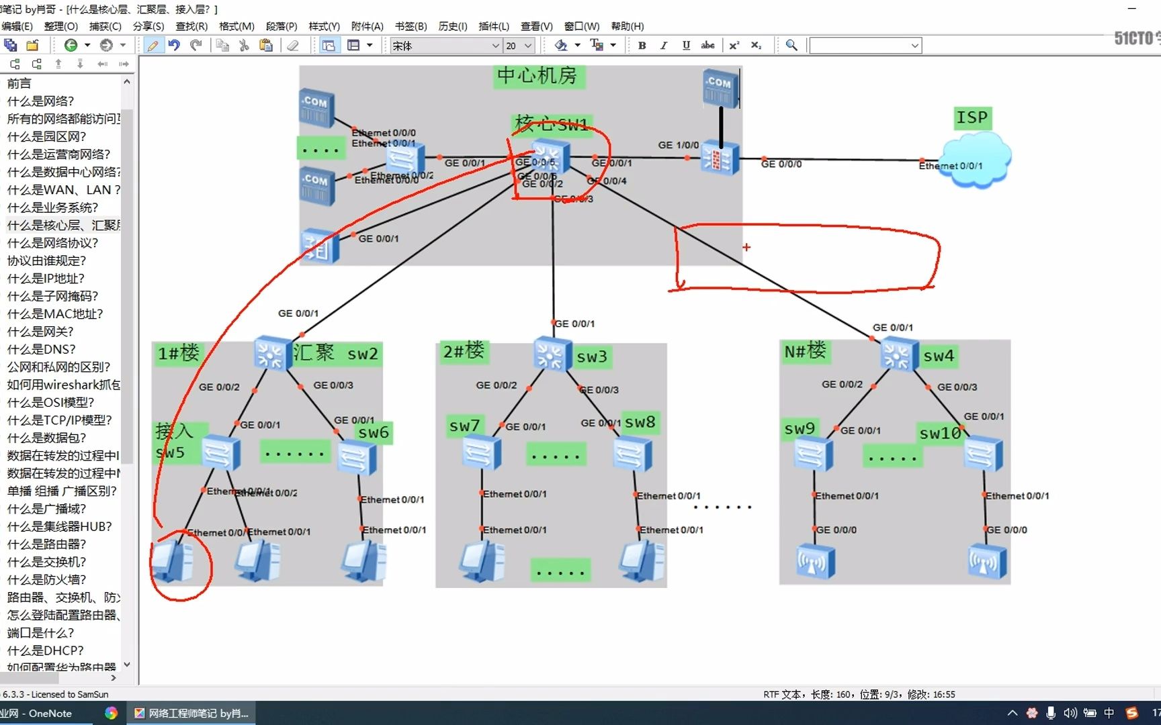
Task: Select the 什么是DHCP? tree item
Action: (x=45, y=650)
